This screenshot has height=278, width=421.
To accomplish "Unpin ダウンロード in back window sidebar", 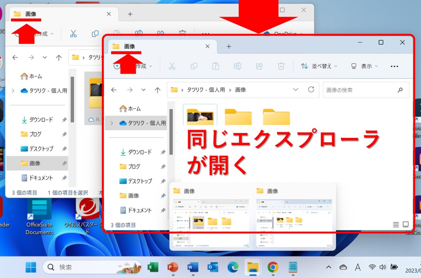I will point(64,120).
